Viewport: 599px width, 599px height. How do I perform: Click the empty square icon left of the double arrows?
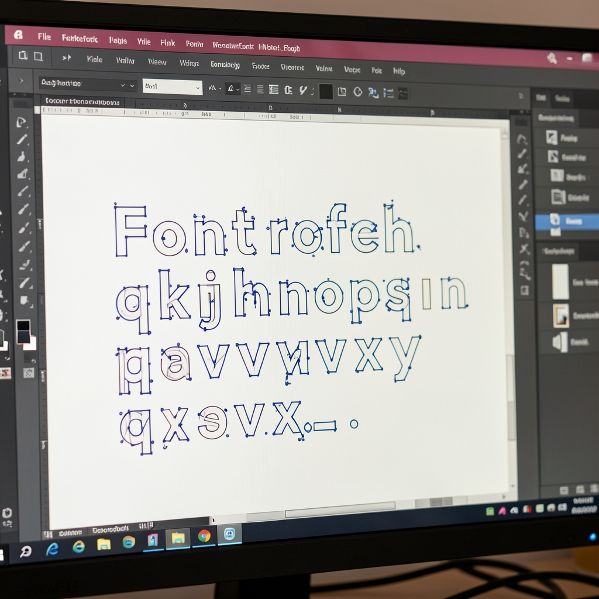click(x=38, y=57)
